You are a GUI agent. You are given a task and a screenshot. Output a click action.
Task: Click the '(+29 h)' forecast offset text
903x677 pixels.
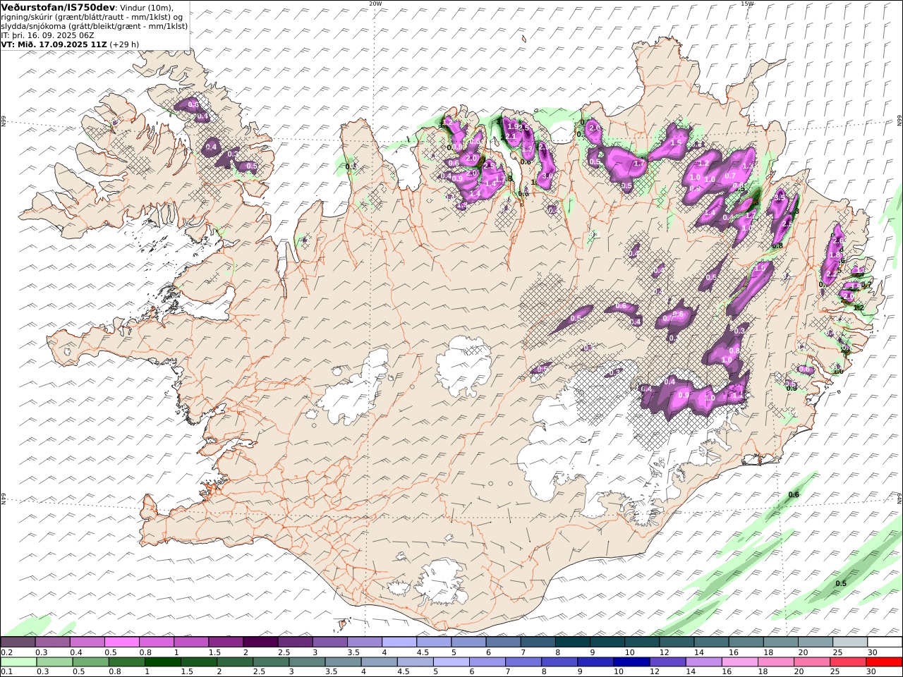click(124, 44)
